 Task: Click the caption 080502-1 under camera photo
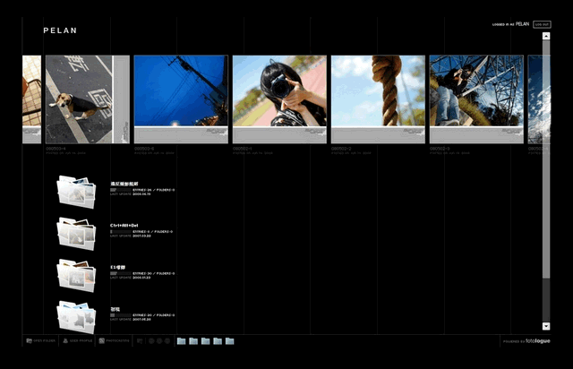(x=243, y=149)
